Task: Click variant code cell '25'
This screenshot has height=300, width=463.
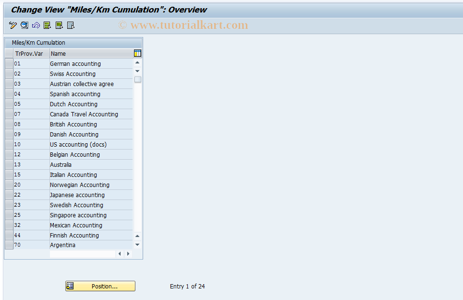Action: (x=31, y=215)
